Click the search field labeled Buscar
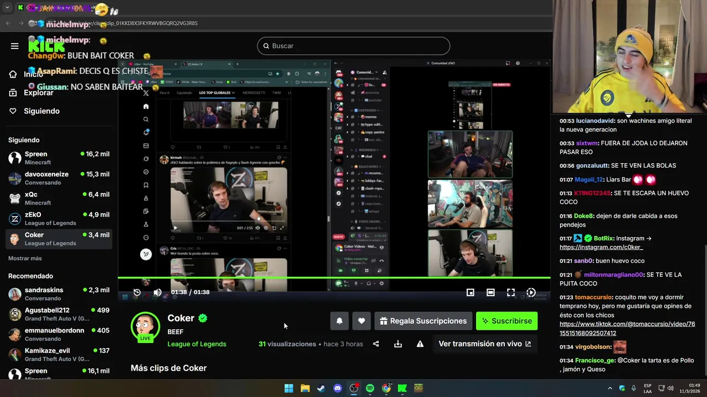This screenshot has width=707, height=397. [x=353, y=46]
